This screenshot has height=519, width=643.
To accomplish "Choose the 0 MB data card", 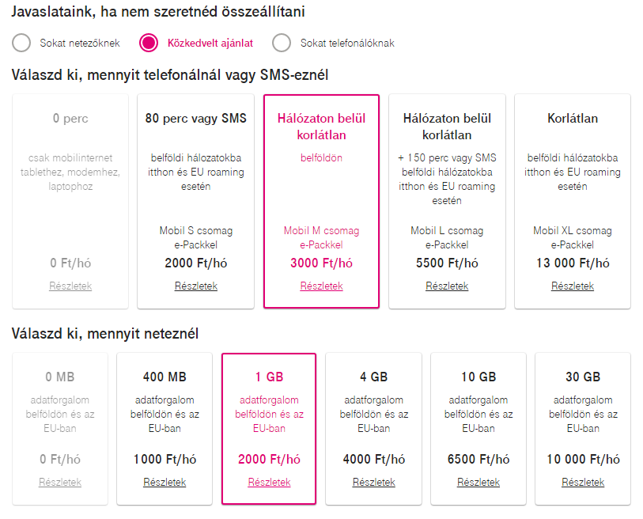I will click(60, 429).
